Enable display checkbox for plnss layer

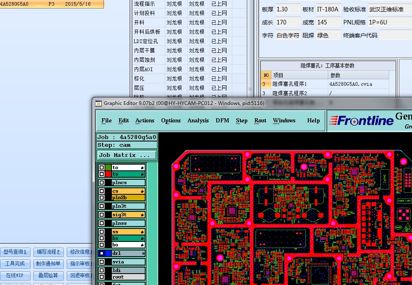[x=102, y=223]
